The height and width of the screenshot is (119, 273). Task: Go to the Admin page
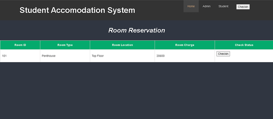point(206,6)
